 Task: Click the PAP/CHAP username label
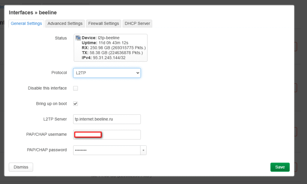point(46,134)
